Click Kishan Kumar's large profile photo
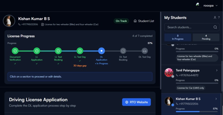 click(x=9, y=21)
